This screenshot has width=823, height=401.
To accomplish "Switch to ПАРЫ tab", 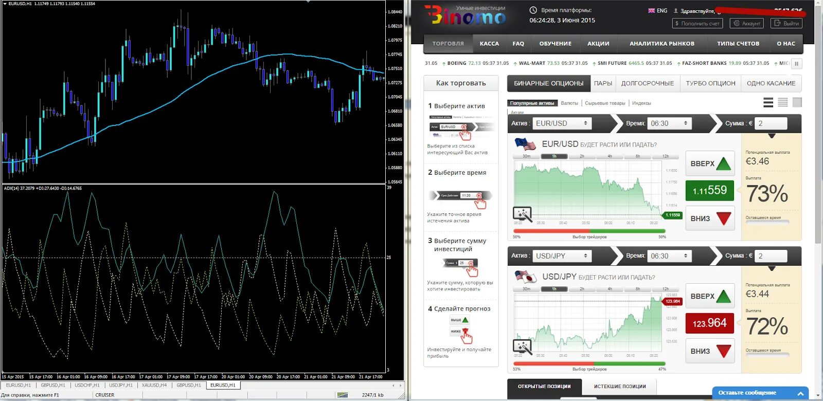I will [x=603, y=83].
